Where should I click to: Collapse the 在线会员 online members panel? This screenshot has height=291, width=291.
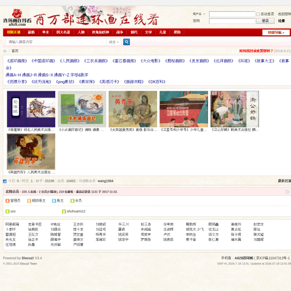coord(287,192)
